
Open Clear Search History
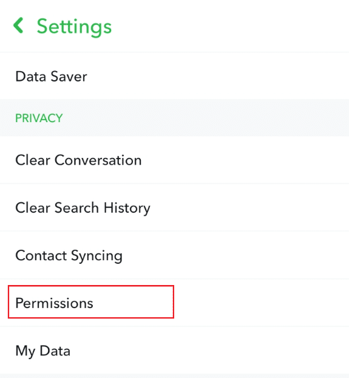pyautogui.click(x=175, y=208)
